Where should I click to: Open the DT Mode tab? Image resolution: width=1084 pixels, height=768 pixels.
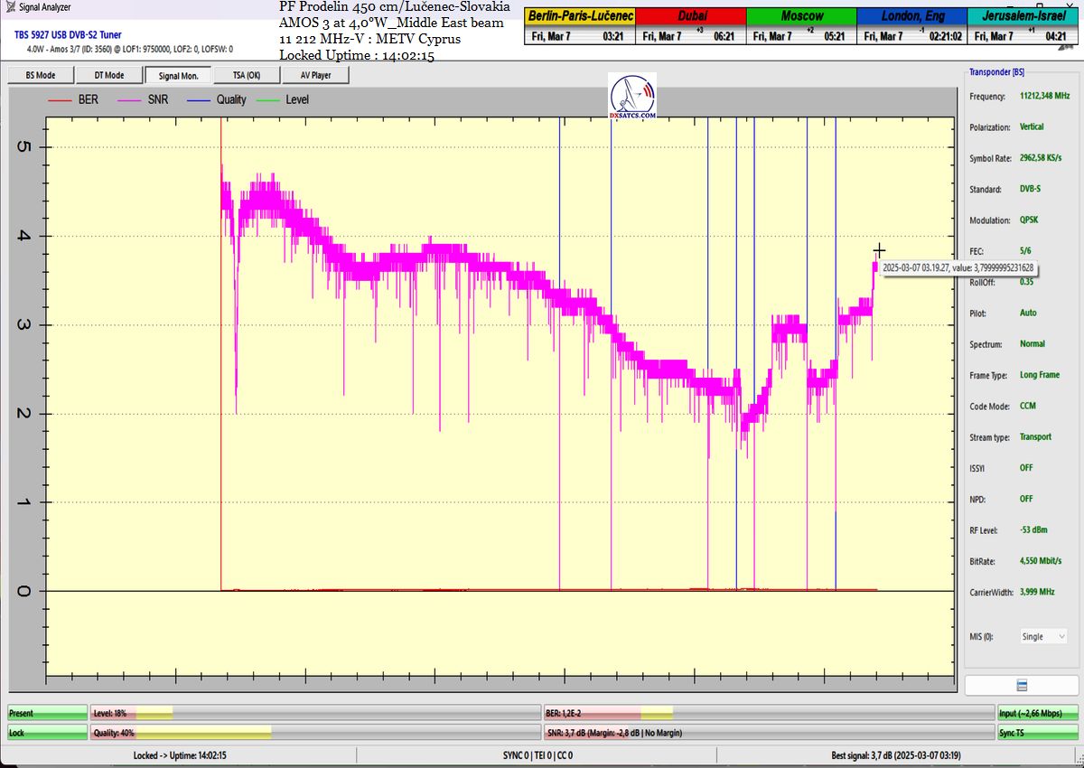pos(109,75)
